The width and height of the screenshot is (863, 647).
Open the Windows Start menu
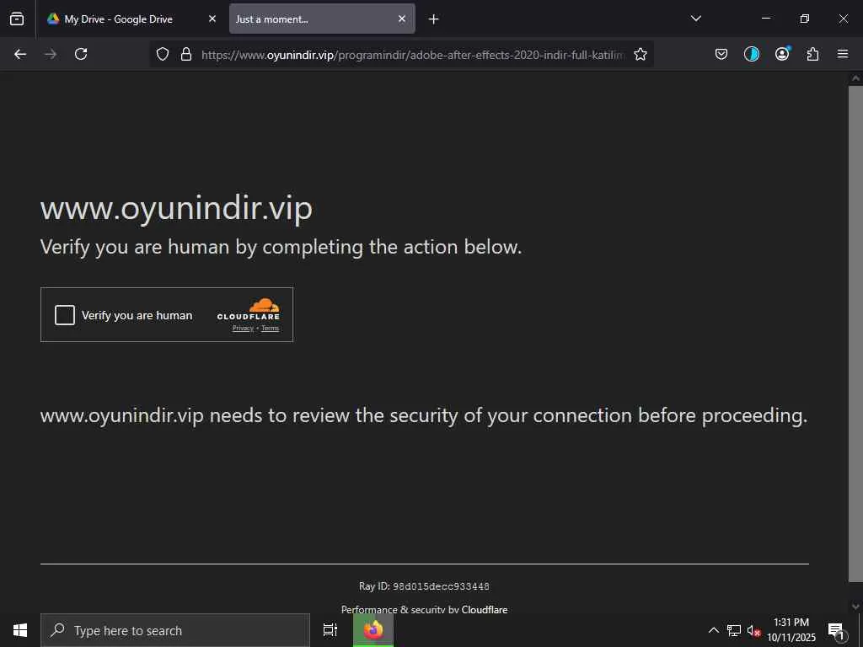click(20, 630)
